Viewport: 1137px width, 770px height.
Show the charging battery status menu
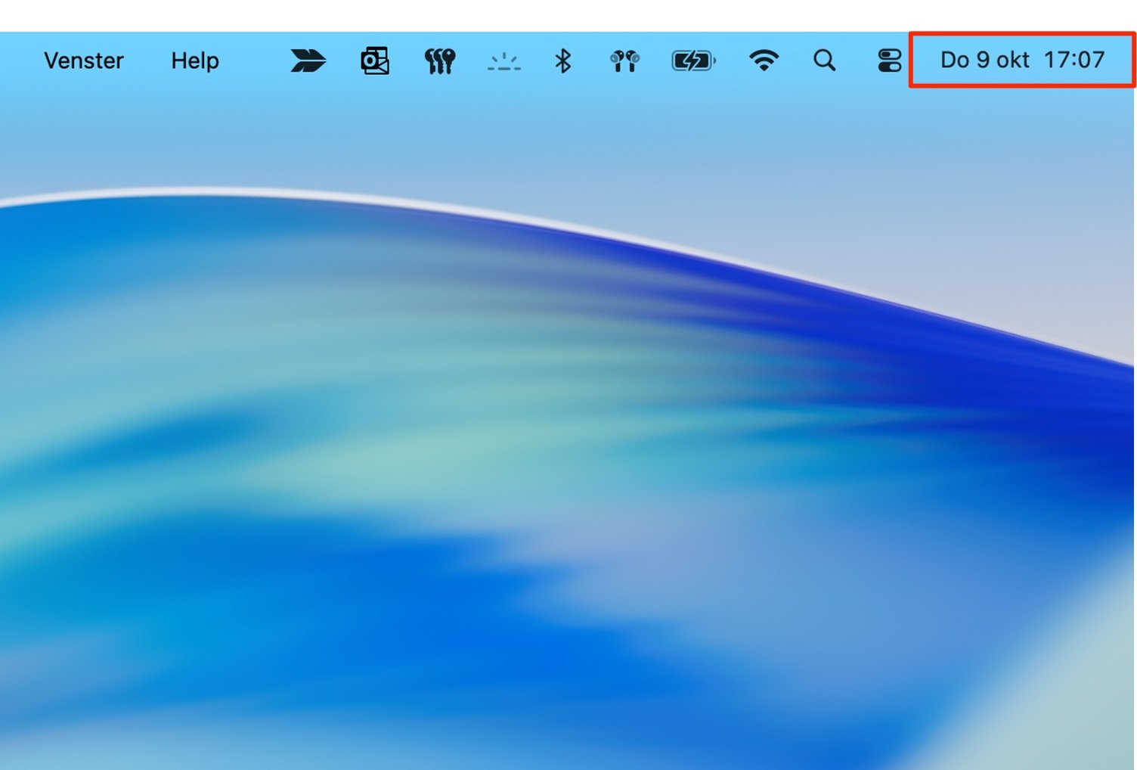tap(692, 61)
